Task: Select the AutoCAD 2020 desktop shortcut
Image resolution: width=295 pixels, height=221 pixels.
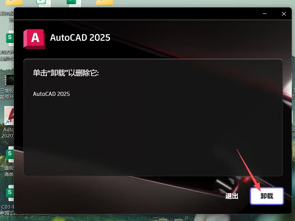Action: tap(9, 117)
